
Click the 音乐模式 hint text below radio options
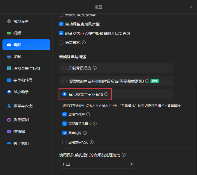[121, 106]
